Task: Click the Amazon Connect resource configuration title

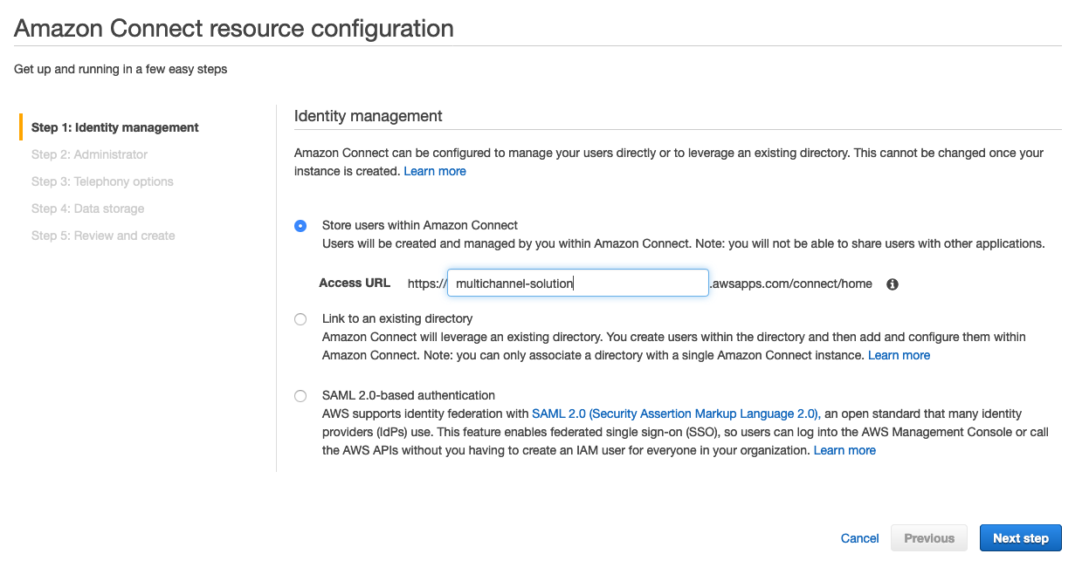Action: (x=234, y=28)
